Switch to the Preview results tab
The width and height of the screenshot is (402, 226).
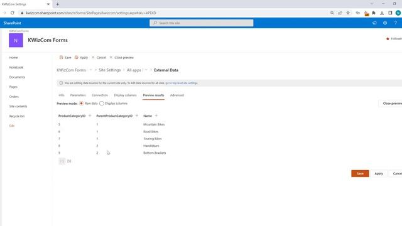click(x=153, y=95)
